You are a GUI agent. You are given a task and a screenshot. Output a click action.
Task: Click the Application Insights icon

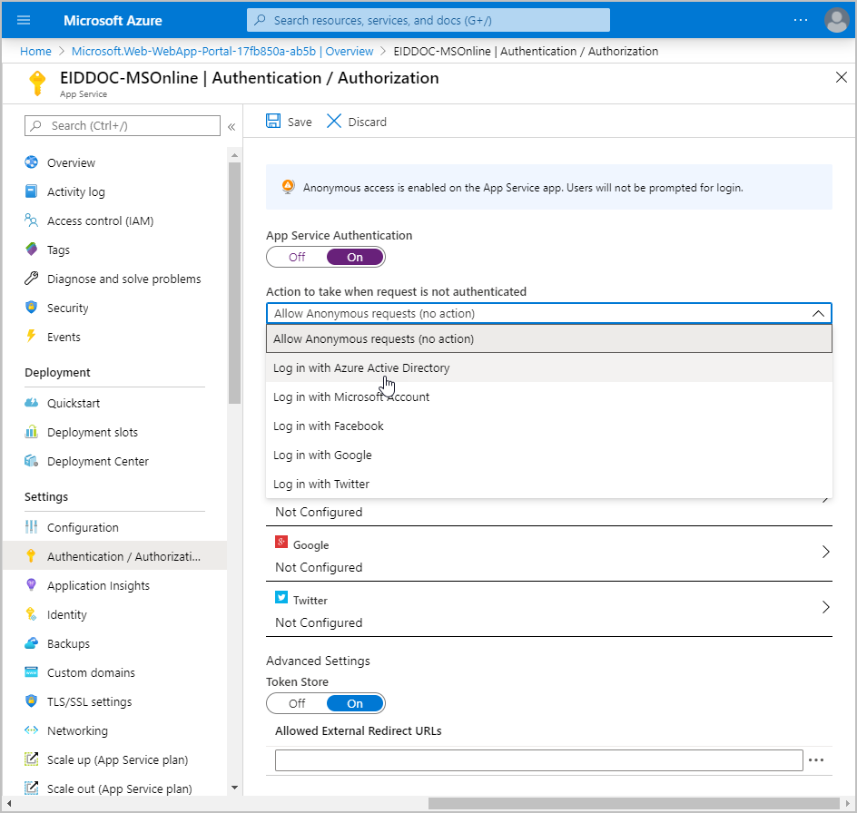click(32, 585)
